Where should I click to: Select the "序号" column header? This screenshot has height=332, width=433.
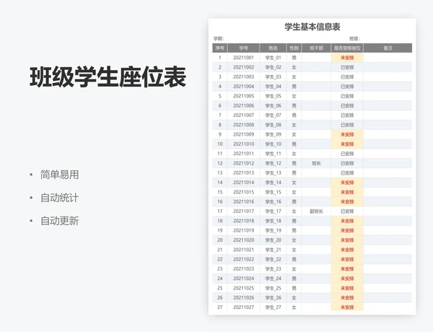(x=220, y=48)
